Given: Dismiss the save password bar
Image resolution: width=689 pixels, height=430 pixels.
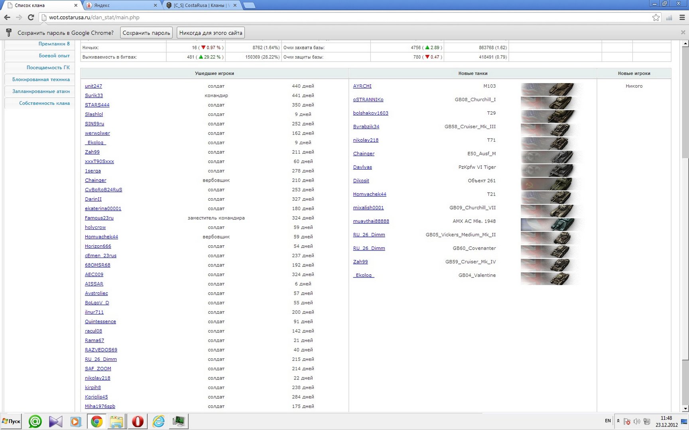Looking at the screenshot, I should click(x=683, y=32).
